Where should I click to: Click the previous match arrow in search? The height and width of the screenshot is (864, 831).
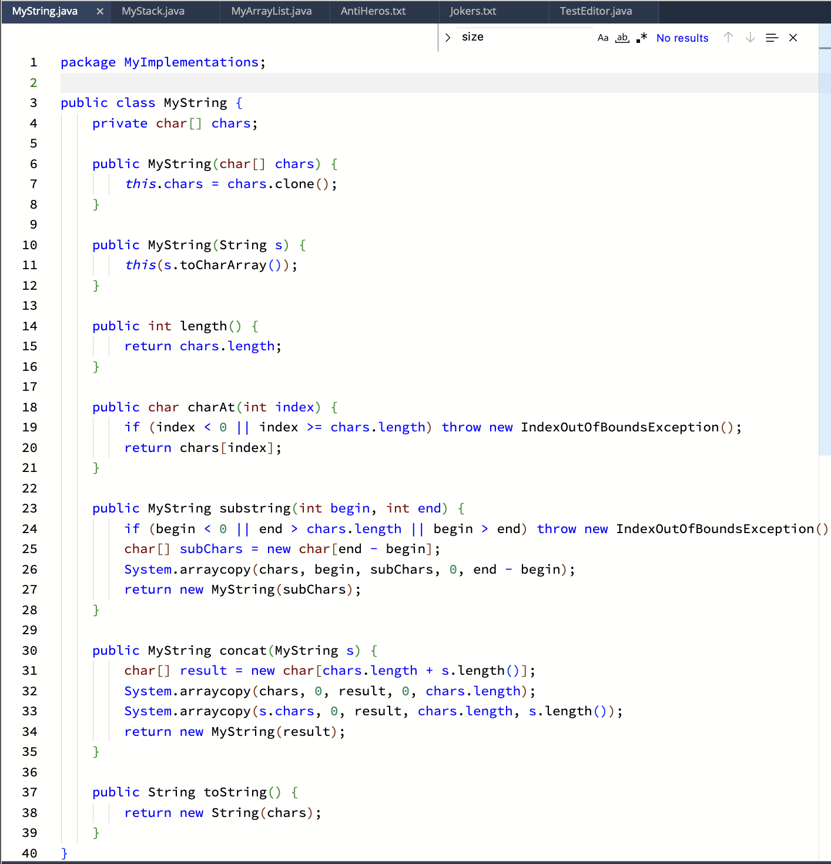click(x=728, y=38)
